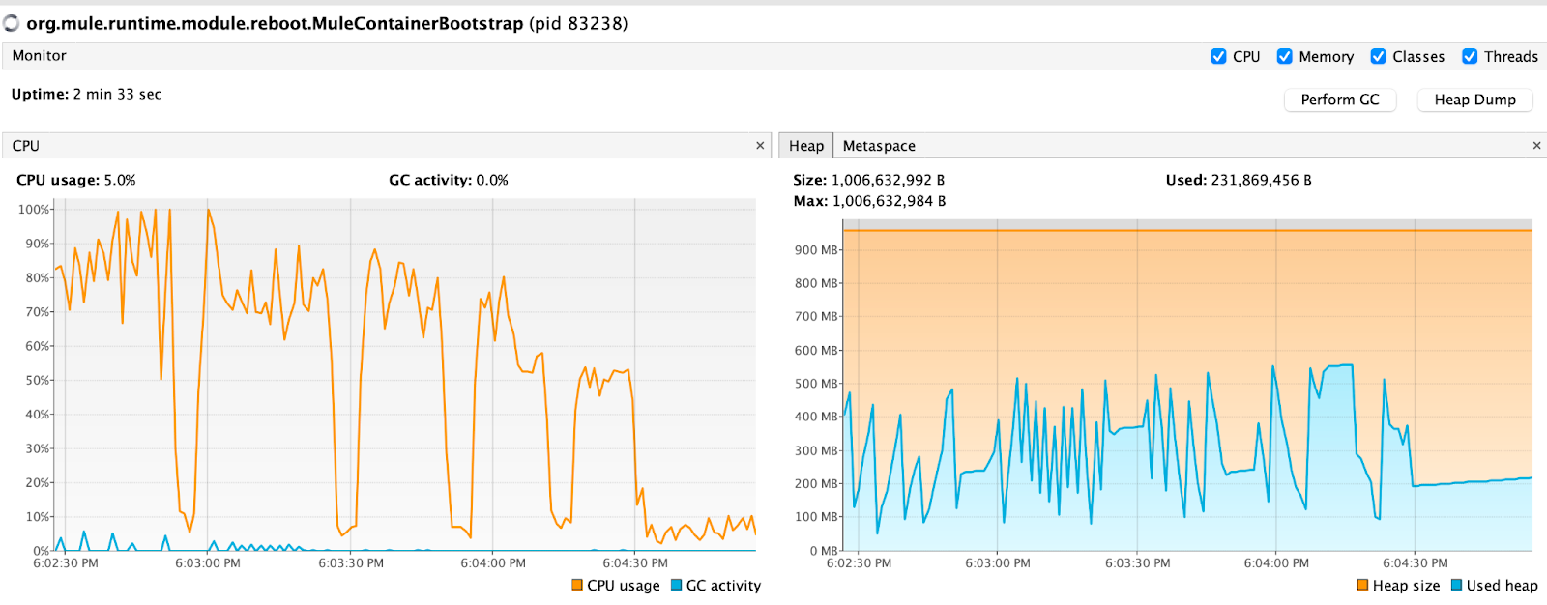Click the loading spinner icon beside process name
The image size is (1547, 605).
12,23
